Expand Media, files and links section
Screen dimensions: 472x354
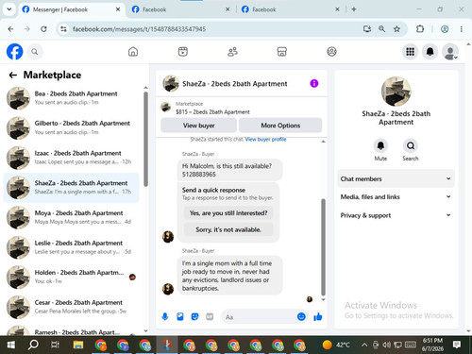[x=396, y=197]
